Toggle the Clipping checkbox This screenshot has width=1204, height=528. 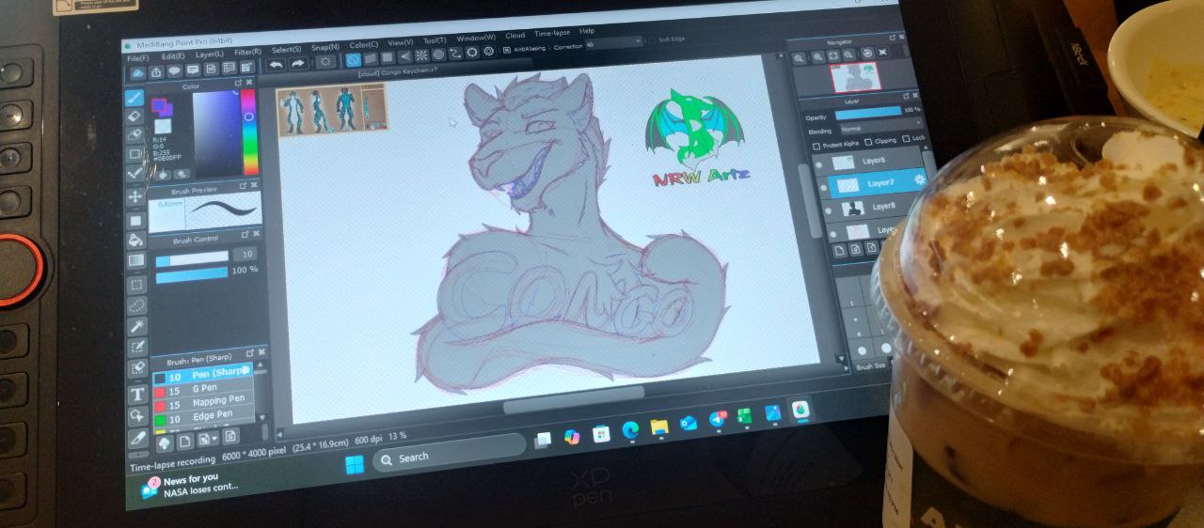[867, 141]
